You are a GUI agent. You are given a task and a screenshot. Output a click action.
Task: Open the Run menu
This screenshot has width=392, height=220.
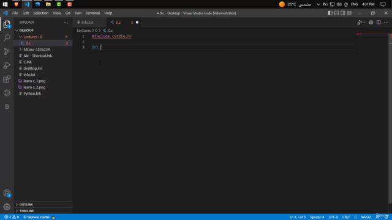pyautogui.click(x=78, y=13)
